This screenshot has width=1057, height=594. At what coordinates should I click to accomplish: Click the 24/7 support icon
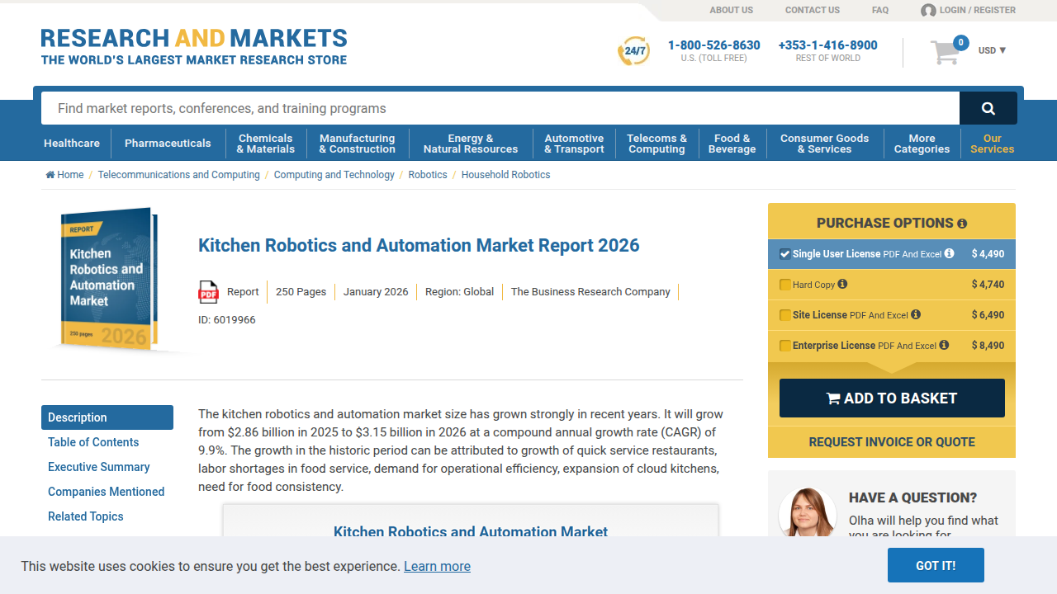point(634,50)
